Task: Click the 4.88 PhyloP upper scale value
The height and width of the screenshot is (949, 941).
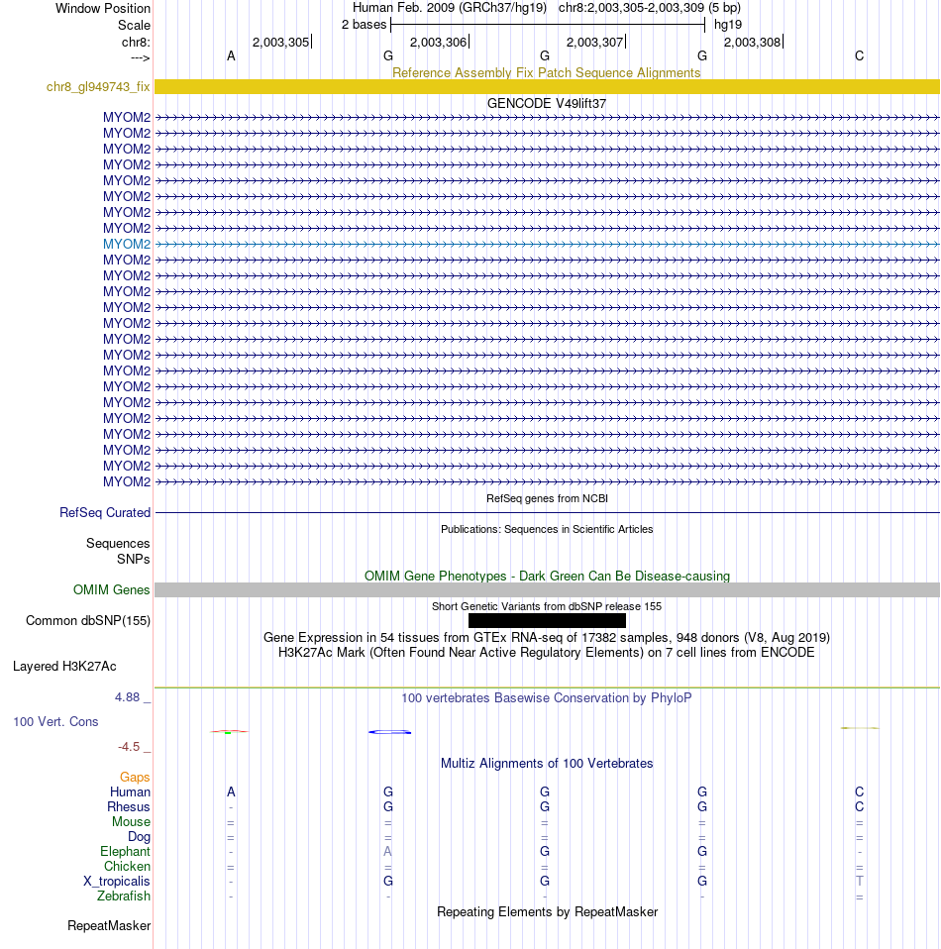Action: pos(127,697)
